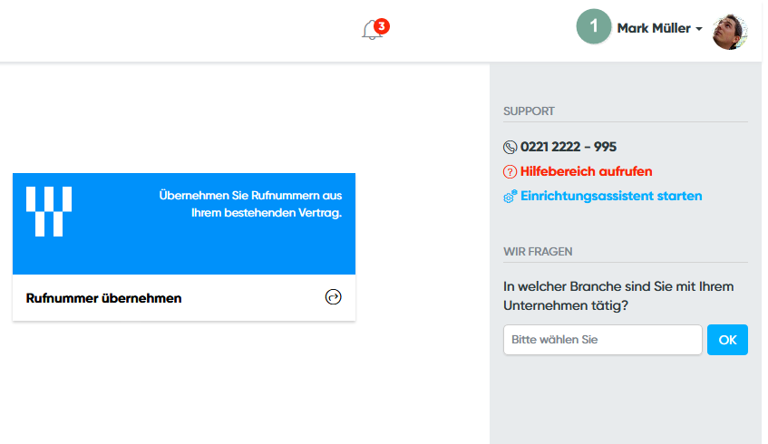The image size is (768, 444).
Task: Click Mark Müller's profile photo
Action: tap(730, 32)
